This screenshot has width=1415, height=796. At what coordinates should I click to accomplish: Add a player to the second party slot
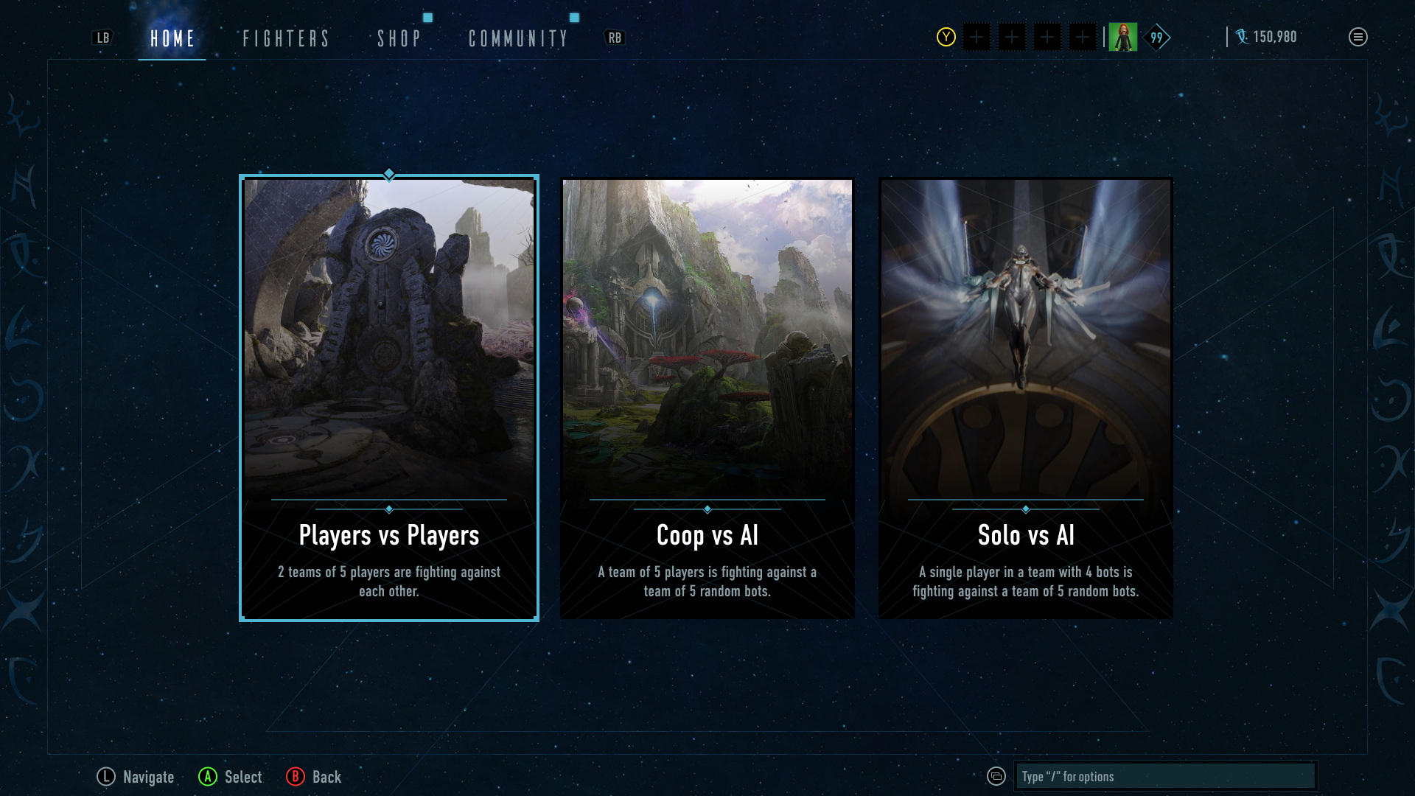point(1012,37)
